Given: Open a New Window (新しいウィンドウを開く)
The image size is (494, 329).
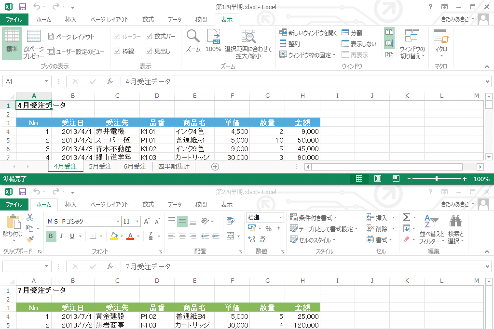Looking at the screenshot, I should point(308,33).
